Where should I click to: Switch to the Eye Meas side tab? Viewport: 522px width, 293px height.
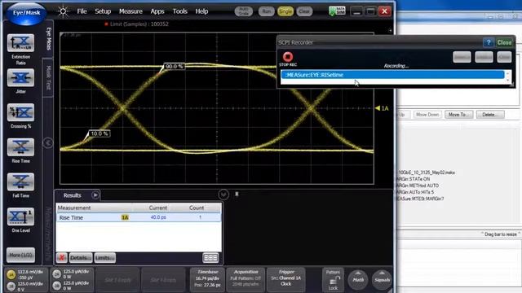click(49, 39)
